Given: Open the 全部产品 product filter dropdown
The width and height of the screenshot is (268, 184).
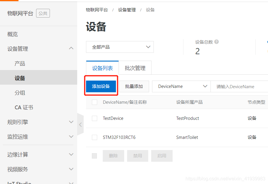Looking at the screenshot, I should (x=119, y=47).
